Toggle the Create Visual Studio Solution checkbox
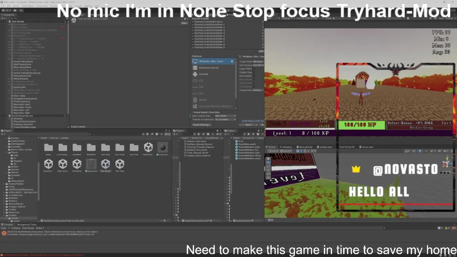 point(254,72)
